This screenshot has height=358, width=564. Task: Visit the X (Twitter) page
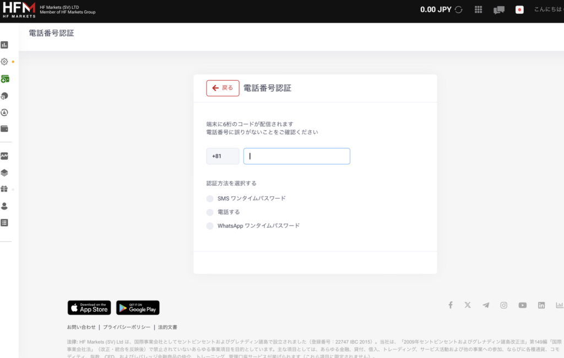coord(468,305)
